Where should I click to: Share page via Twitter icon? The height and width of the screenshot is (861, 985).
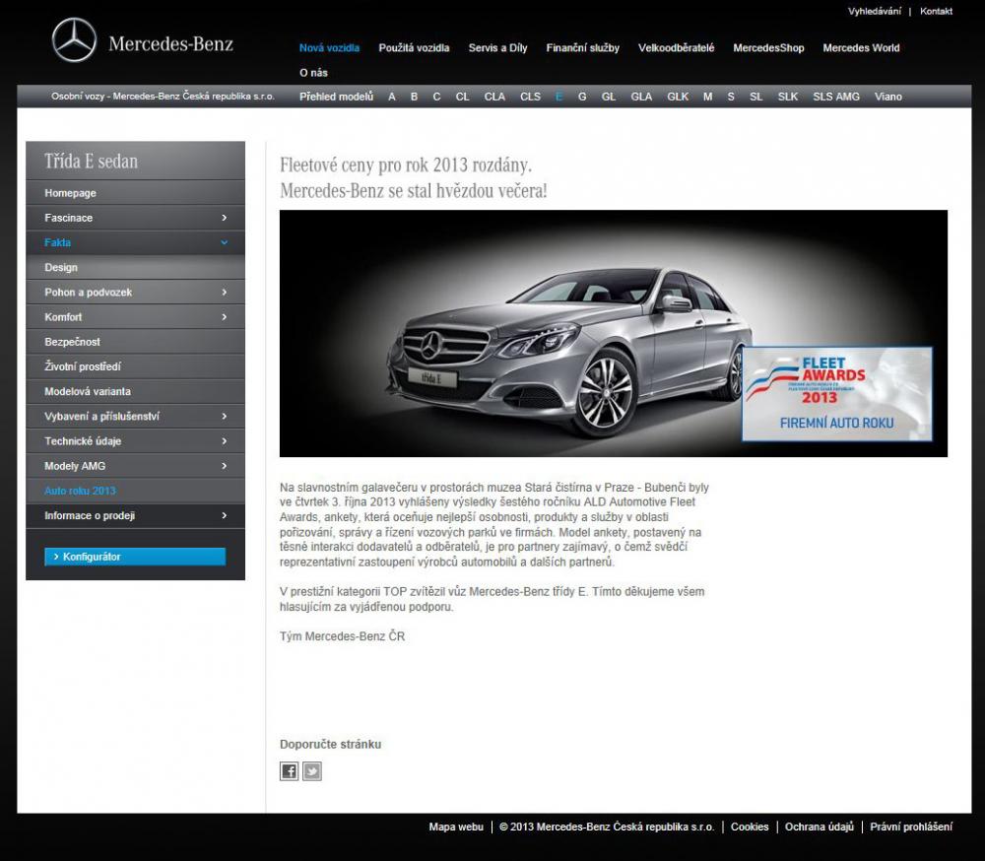click(x=312, y=771)
